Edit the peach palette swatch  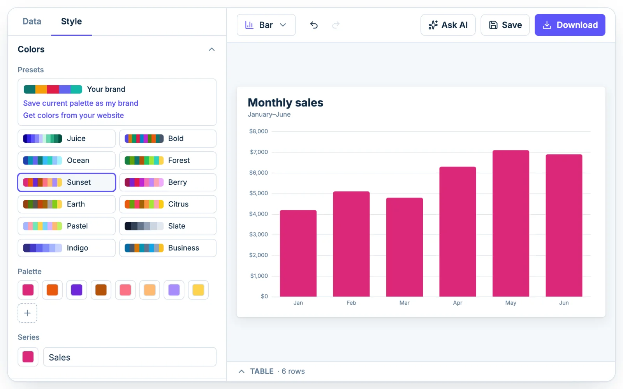(150, 290)
